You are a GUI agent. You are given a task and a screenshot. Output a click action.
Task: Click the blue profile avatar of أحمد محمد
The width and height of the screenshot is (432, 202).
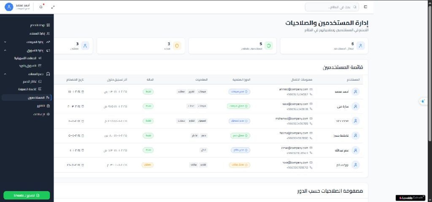point(9,7)
